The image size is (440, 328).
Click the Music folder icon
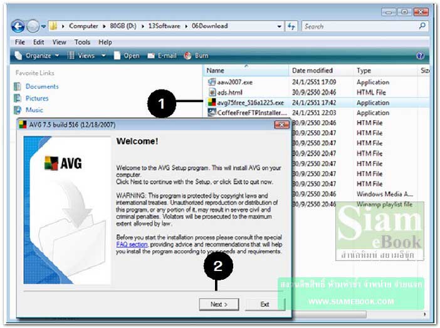(x=18, y=110)
